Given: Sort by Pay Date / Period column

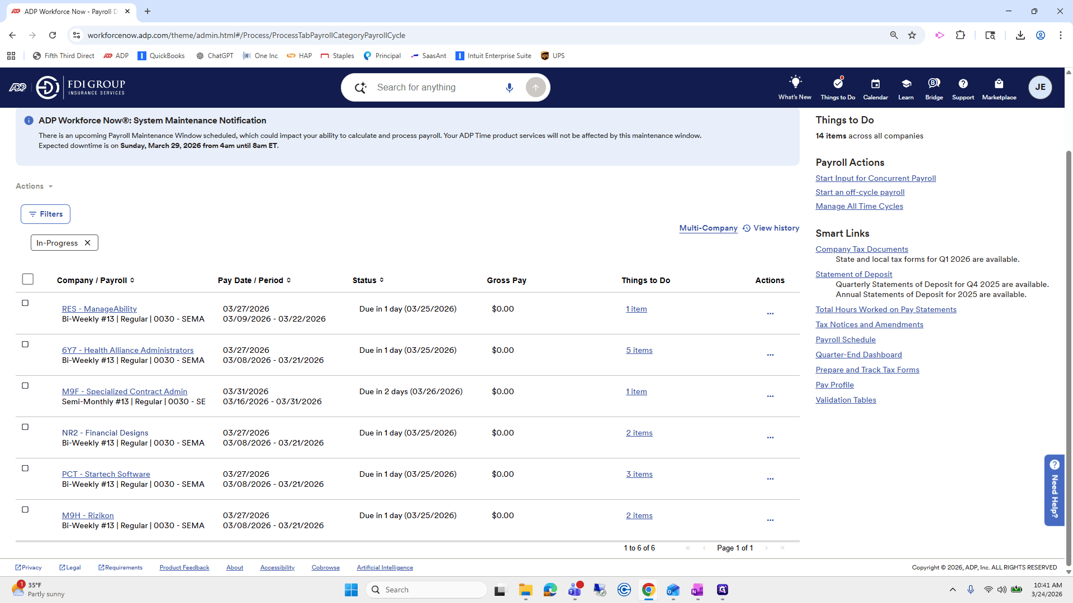Looking at the screenshot, I should tap(254, 280).
